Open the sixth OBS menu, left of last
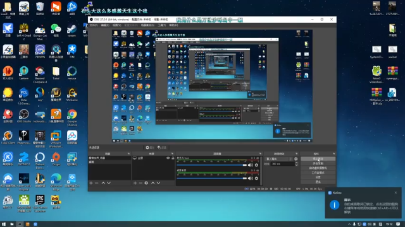Screen dimensions: 405x227 [162, 25]
